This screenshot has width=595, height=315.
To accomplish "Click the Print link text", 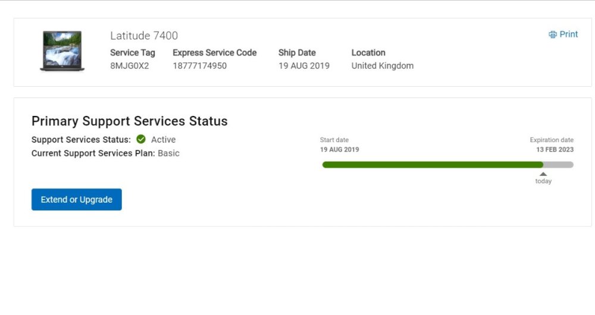I will click(569, 34).
